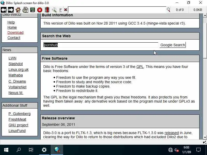Click the 0.0KB page size indicator
Viewport: 207px width, 155px height.
tap(198, 10)
